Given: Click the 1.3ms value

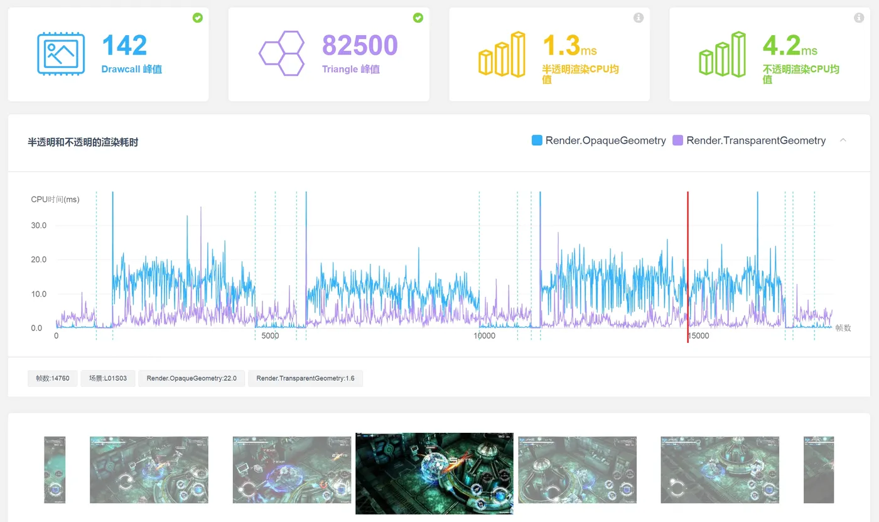Looking at the screenshot, I should [569, 45].
